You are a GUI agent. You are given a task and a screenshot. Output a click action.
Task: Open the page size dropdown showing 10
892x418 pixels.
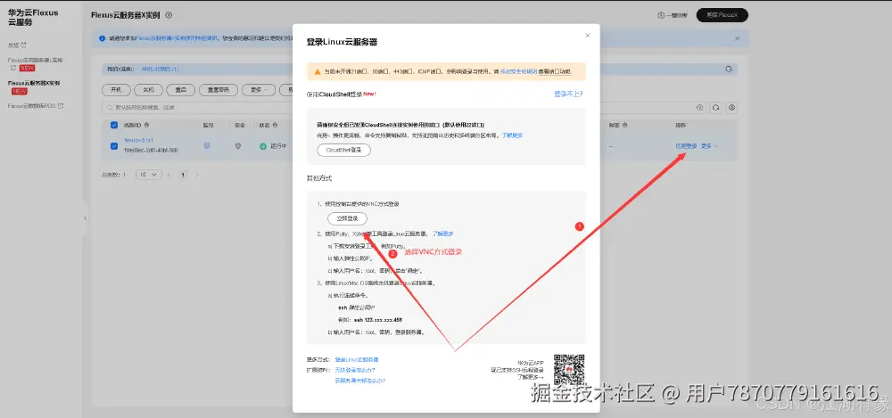(x=148, y=176)
